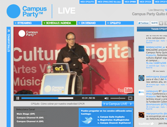Click the webinsignia QR code avatar

point(141,78)
